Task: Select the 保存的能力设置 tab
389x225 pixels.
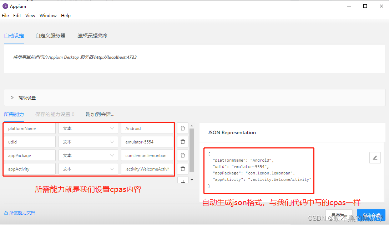Action: coord(55,114)
